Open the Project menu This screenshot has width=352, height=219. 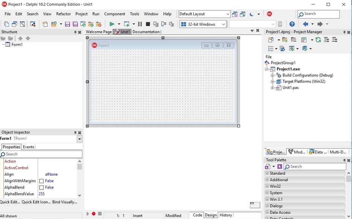[82, 14]
